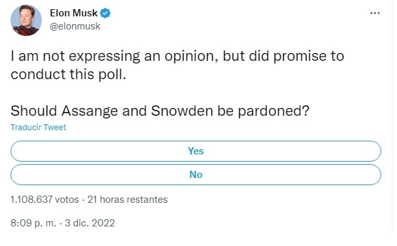
Task: Click the word pardoned in the question
Action: (273, 111)
